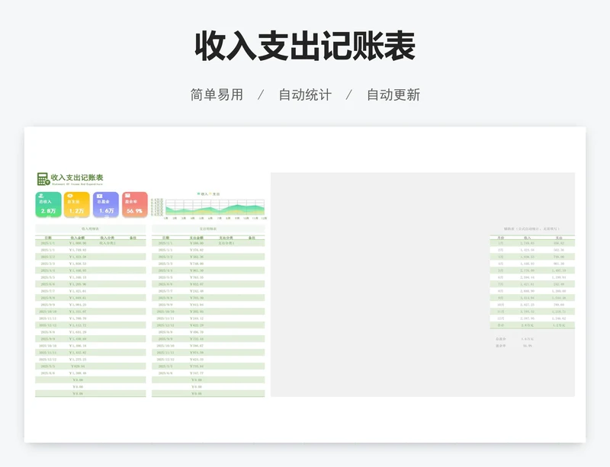Click the 总盈余 label below the helper table

(501, 339)
